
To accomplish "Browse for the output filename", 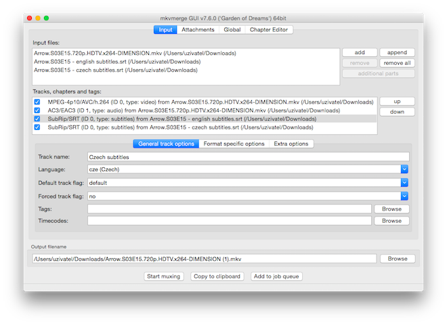I will [398, 259].
